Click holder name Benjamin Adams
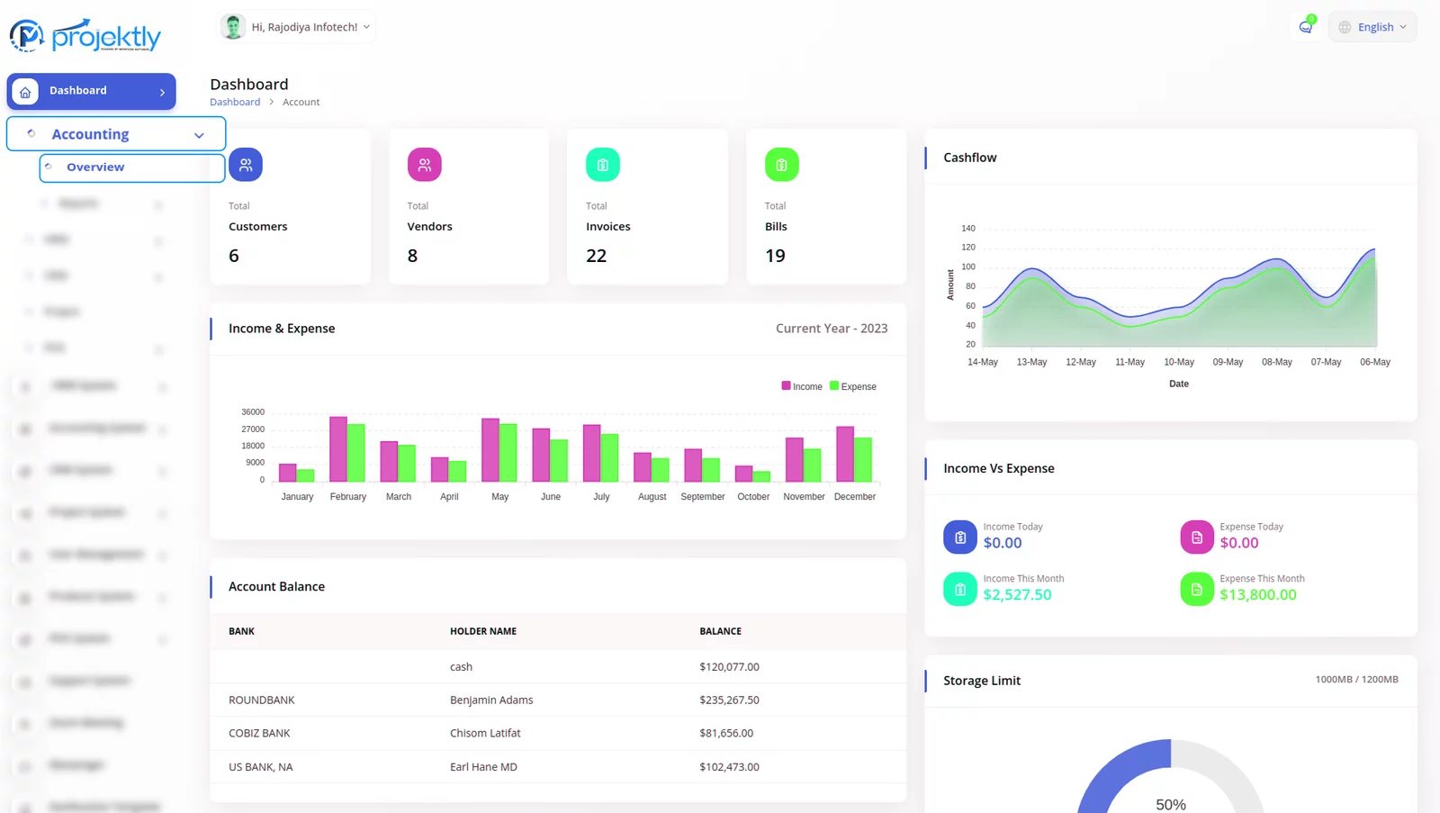This screenshot has height=813, width=1440. point(491,700)
